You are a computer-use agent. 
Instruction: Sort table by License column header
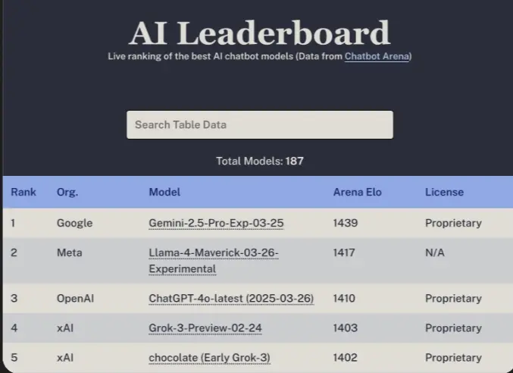tap(444, 192)
